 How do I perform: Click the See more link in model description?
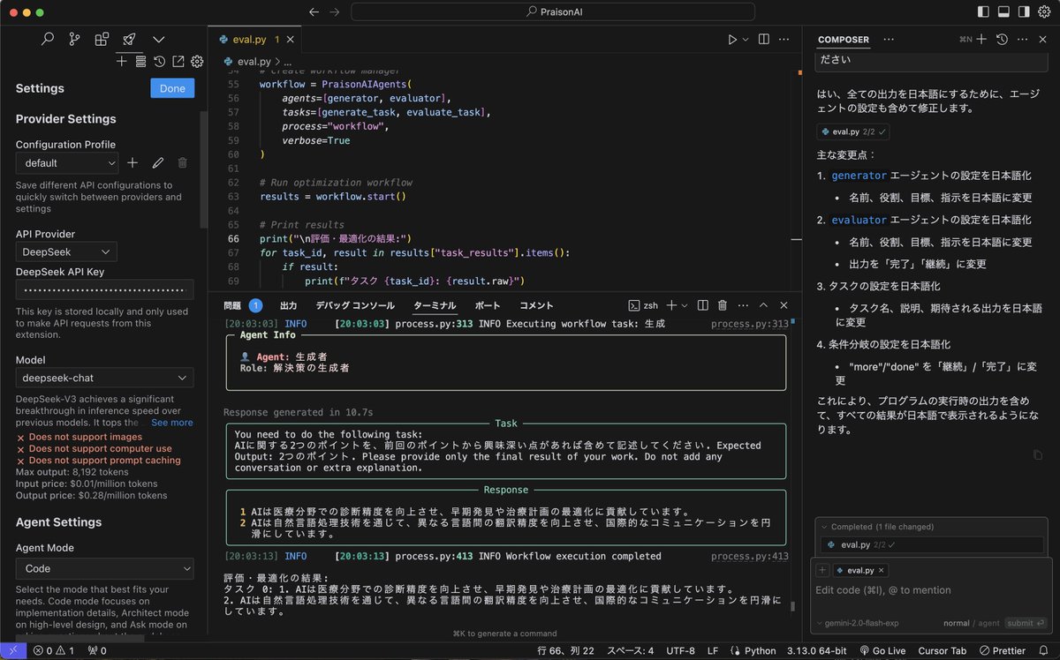(171, 423)
